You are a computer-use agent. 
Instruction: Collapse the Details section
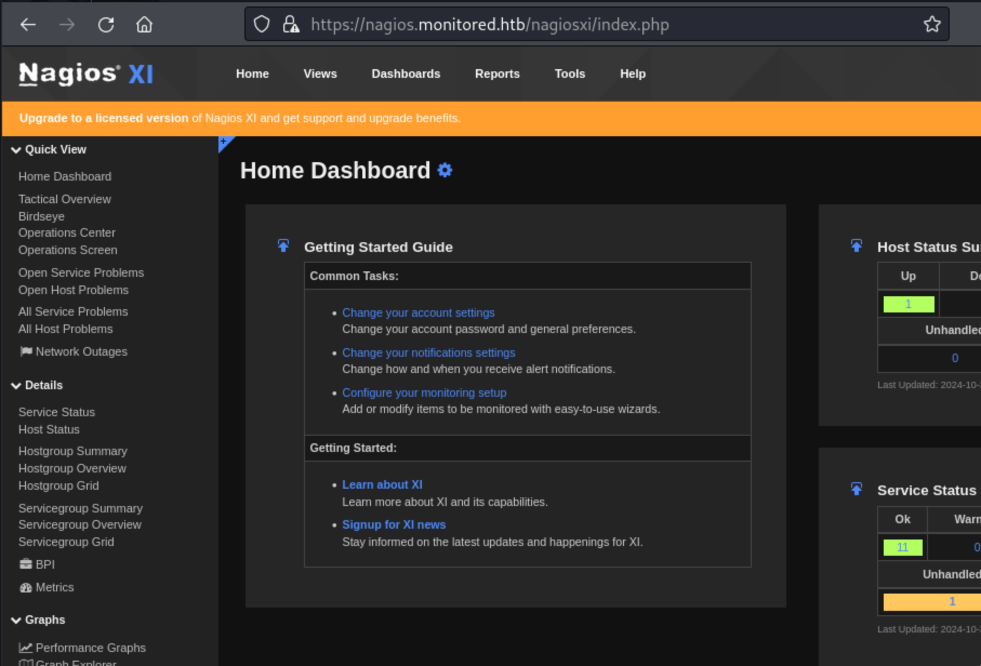[x=37, y=385]
